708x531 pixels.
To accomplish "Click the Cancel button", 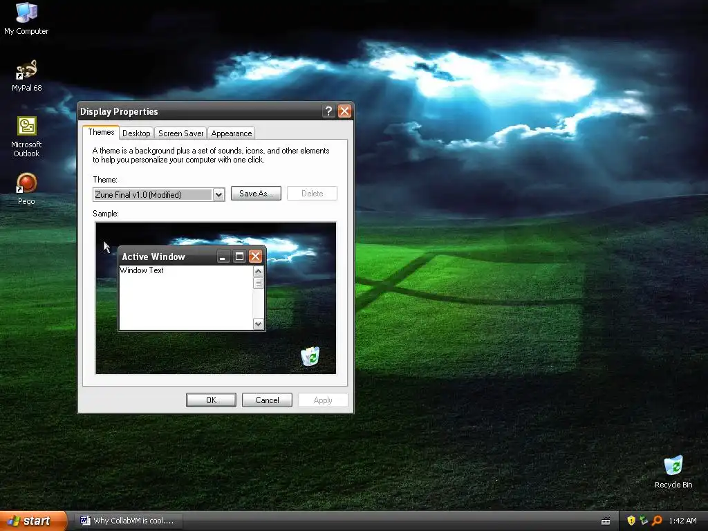I will [268, 400].
